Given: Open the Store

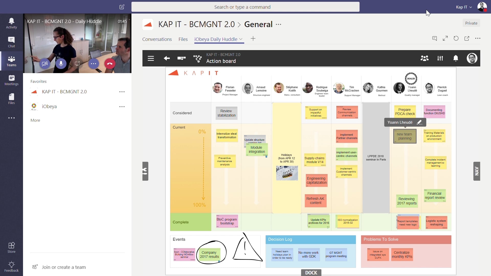Looking at the screenshot, I should 12,248.
